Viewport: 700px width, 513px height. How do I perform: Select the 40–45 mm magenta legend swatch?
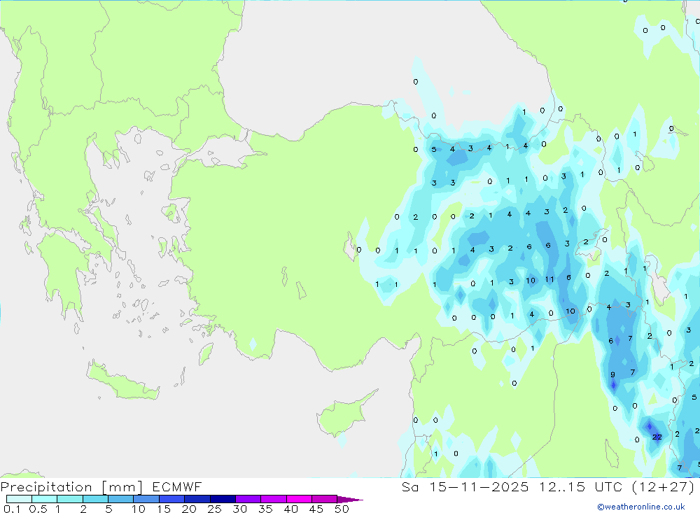[299, 499]
